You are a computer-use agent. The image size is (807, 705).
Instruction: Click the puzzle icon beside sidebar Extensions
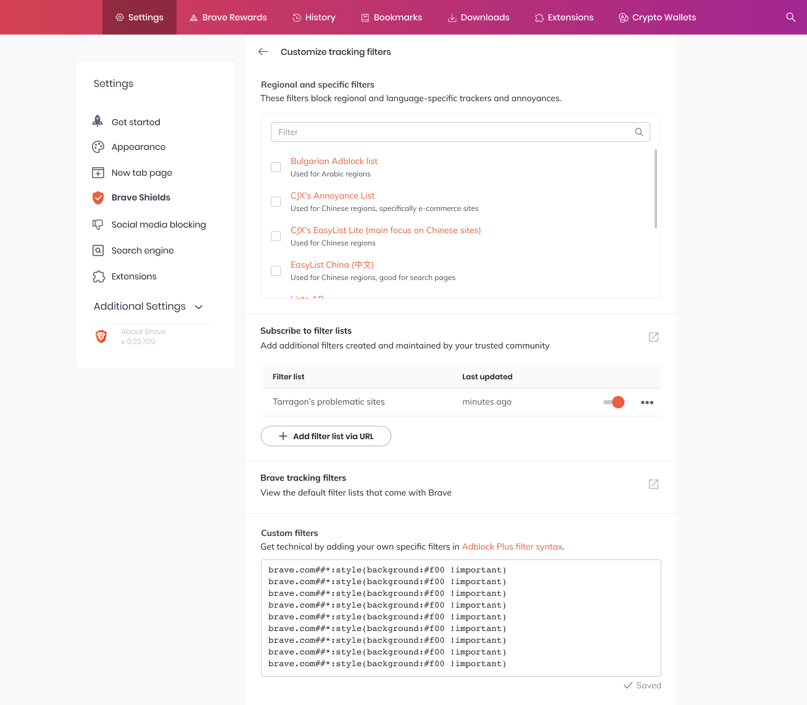[x=99, y=276]
